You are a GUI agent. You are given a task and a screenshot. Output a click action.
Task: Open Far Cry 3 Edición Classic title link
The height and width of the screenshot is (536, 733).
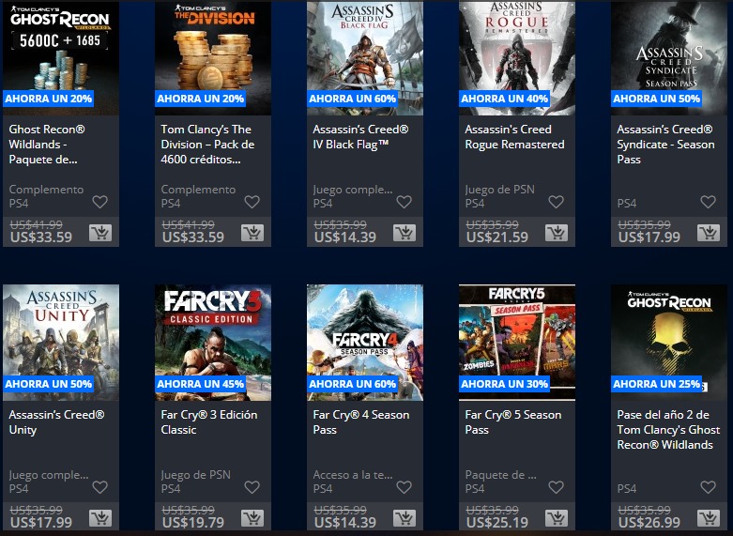tap(209, 421)
